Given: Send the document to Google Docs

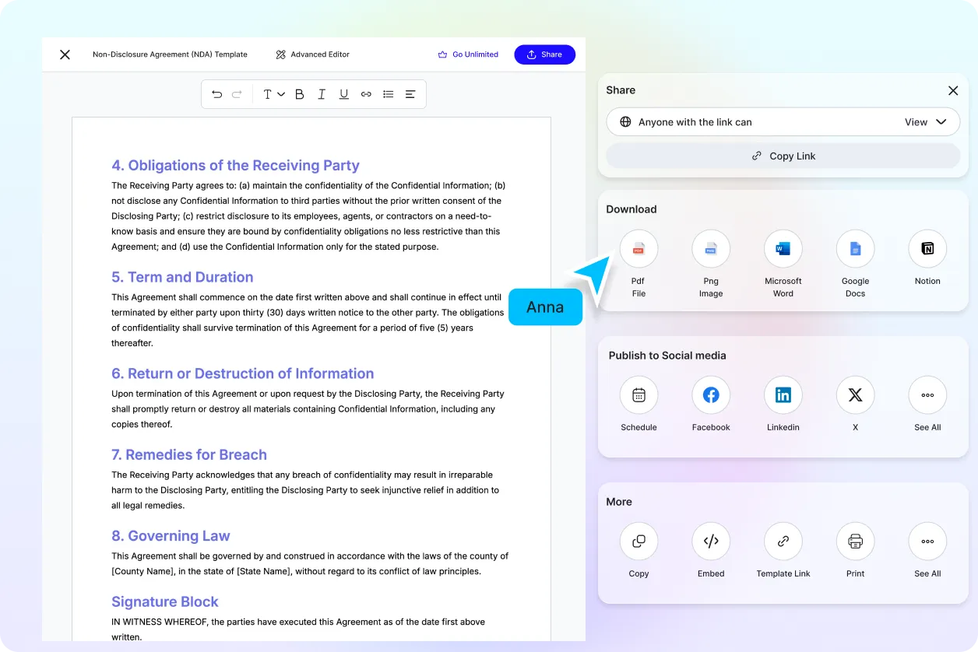Looking at the screenshot, I should click(855, 248).
